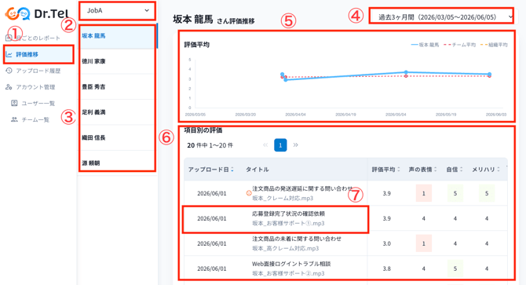The height and width of the screenshot is (285, 526).
Task: Click the user list icon beside ユーザー一覧
Action: tap(14, 104)
